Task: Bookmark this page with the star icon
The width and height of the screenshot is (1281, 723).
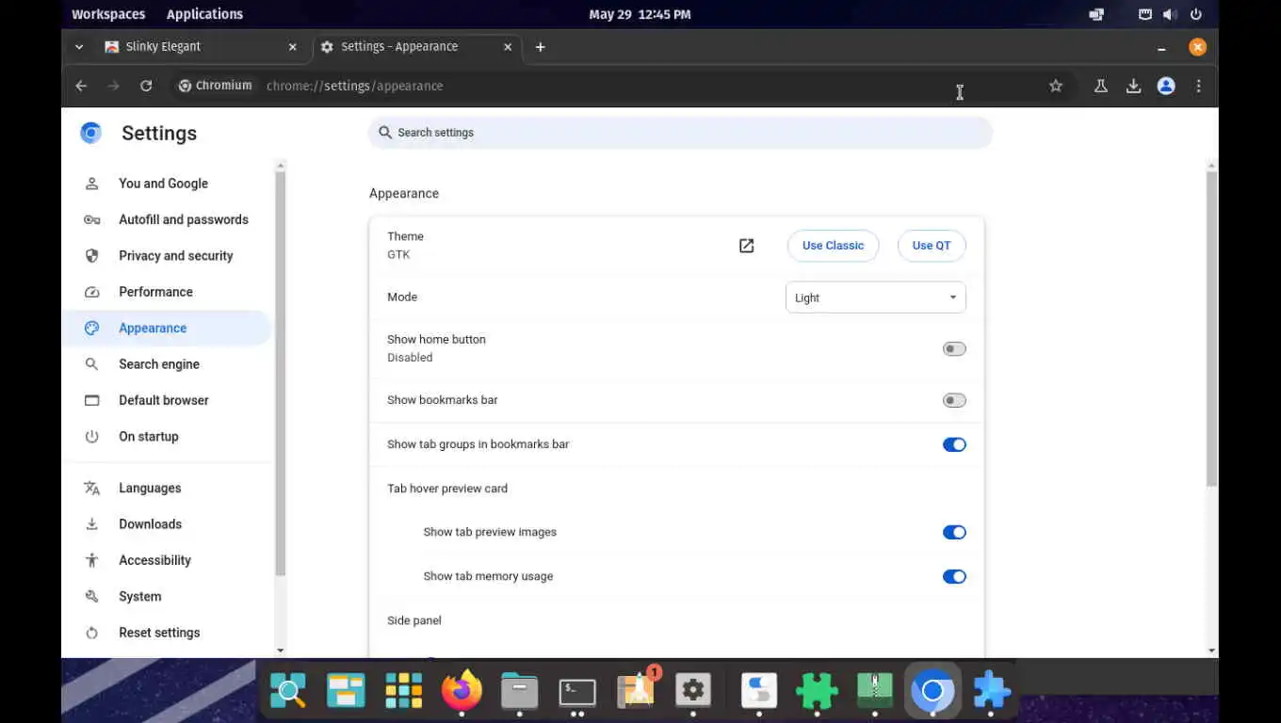Action: click(1056, 86)
